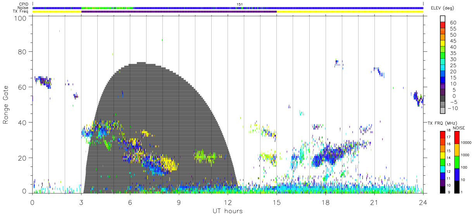Click the 18 tick on UT hours axis

coord(326,203)
